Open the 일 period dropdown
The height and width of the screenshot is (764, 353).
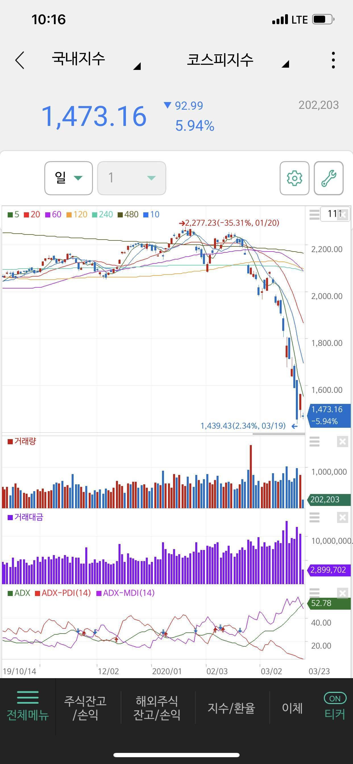[68, 178]
